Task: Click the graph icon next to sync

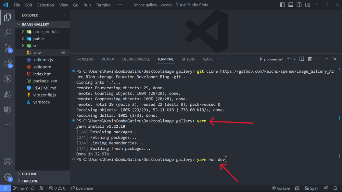Action: (x=41, y=188)
